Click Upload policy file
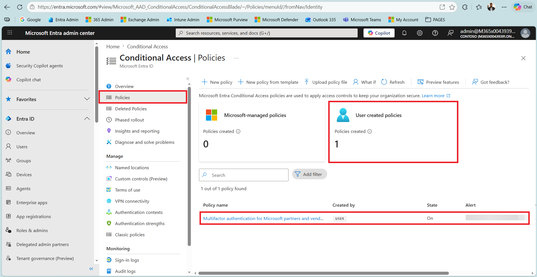Screen dimensions: 537x277 (x=326, y=82)
